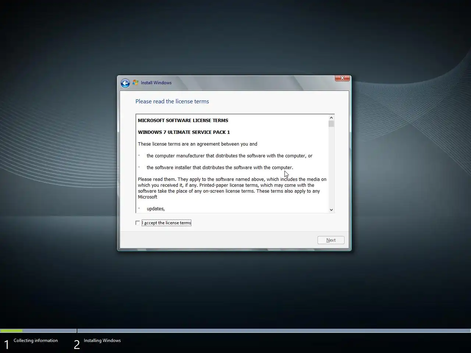Screen dimensions: 471x353
Task: Click 'WINDOWS 7 ULTIMATE SERVICE PACK 1' text
Action: click(184, 132)
